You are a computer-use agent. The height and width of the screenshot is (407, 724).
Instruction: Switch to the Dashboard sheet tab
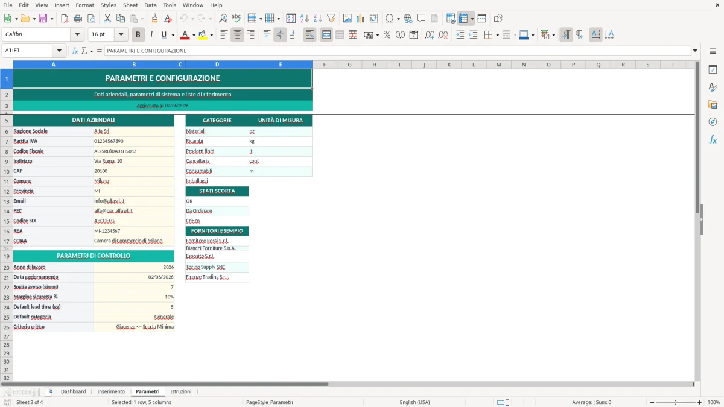(73, 392)
